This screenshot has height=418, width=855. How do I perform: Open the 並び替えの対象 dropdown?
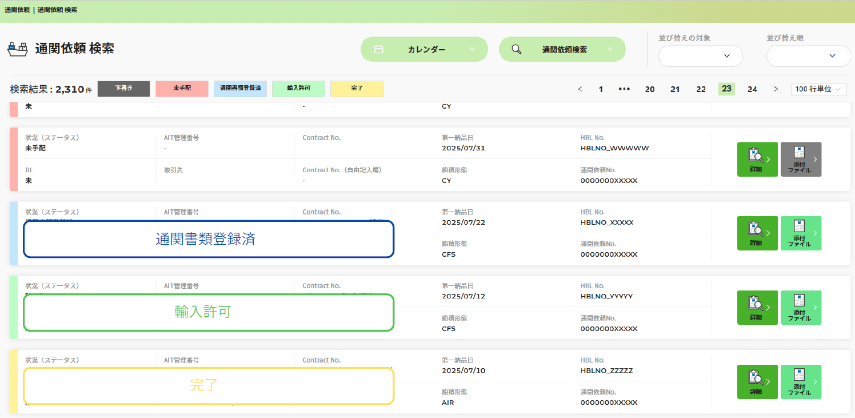tap(701, 56)
